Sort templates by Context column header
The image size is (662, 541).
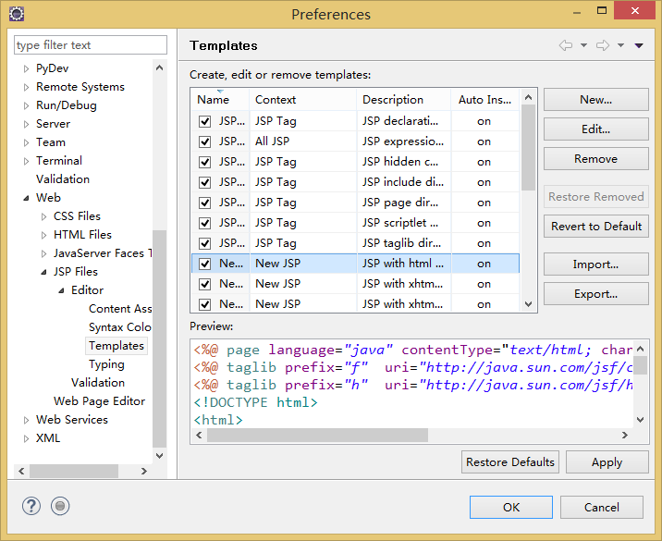pos(302,100)
